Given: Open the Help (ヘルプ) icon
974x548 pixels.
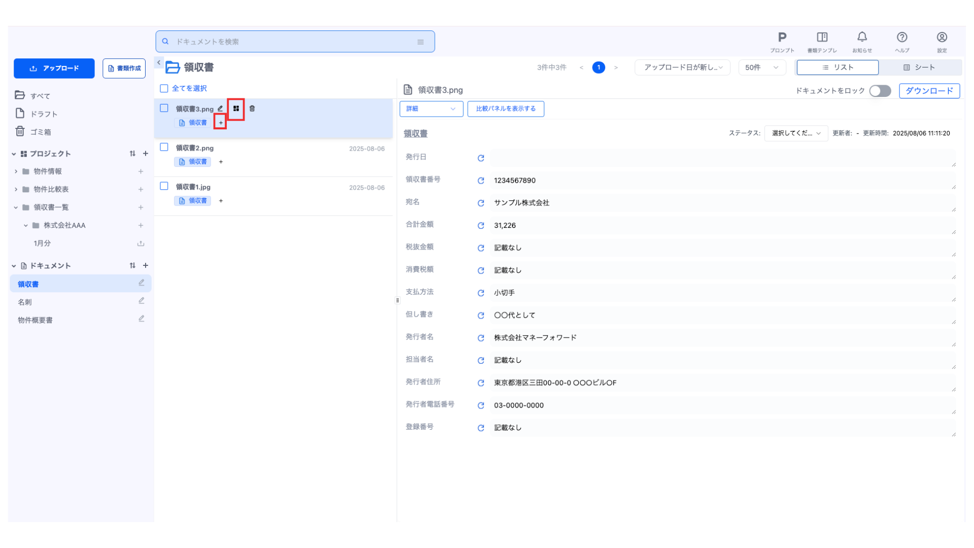Looking at the screenshot, I should coord(901,38).
